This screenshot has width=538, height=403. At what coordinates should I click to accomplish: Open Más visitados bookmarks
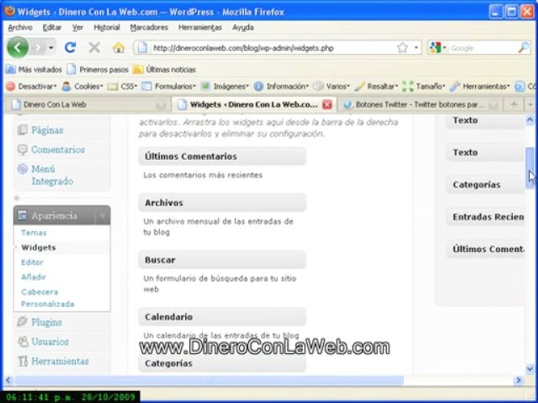coord(34,69)
